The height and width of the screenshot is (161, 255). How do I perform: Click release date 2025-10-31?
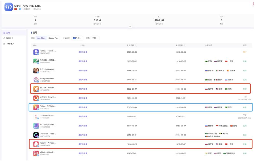132,52
